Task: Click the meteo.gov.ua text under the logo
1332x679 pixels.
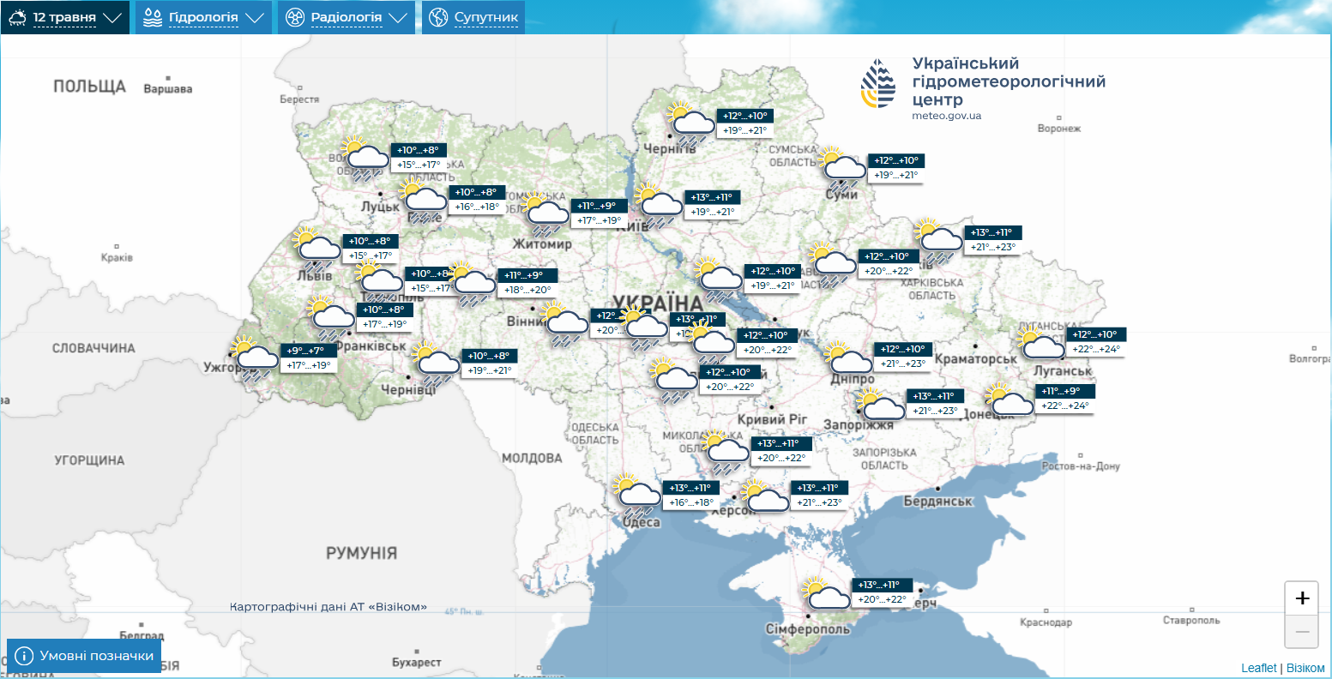Action: coord(947,116)
